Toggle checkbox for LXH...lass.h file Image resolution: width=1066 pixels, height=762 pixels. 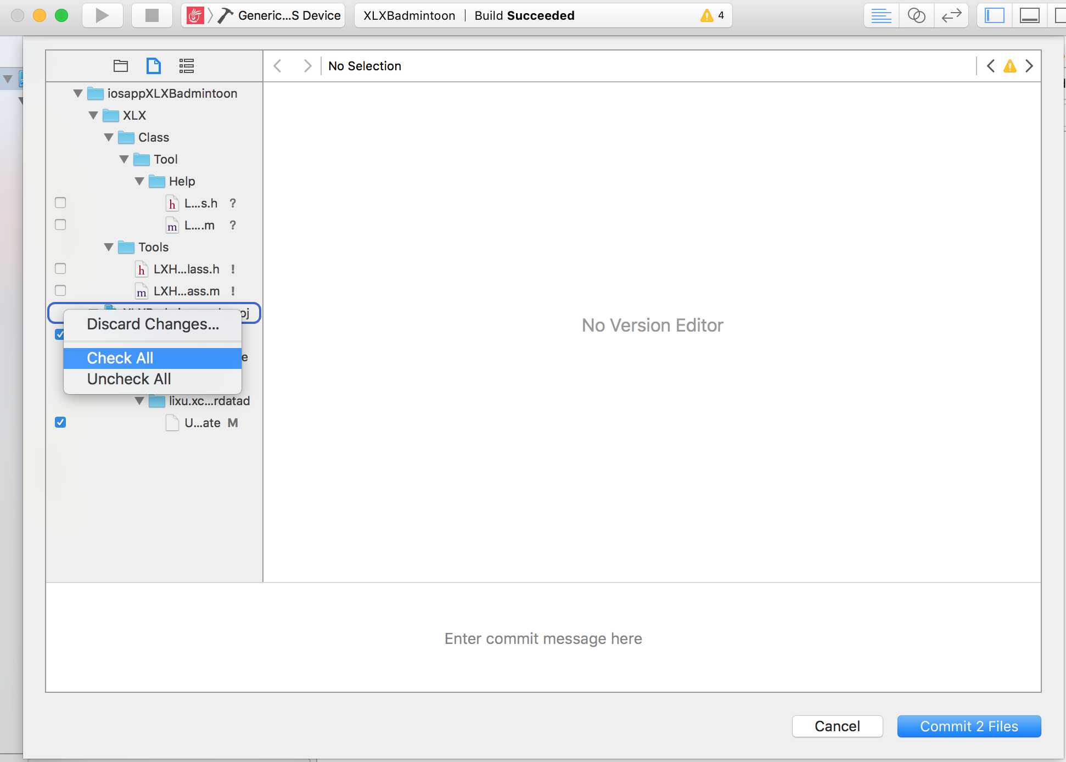[x=60, y=268]
